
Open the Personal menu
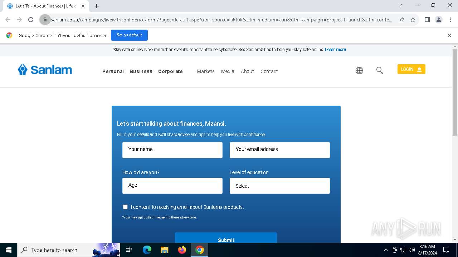[x=113, y=71]
